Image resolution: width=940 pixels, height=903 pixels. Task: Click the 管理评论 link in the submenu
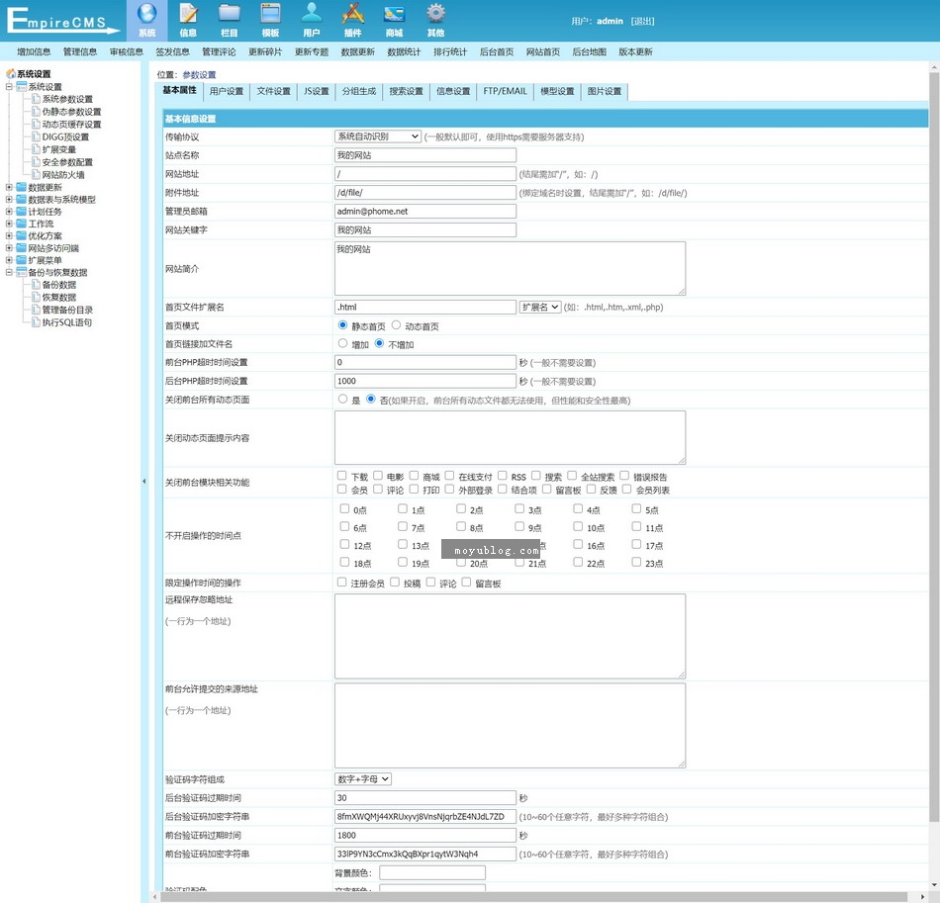[x=219, y=51]
